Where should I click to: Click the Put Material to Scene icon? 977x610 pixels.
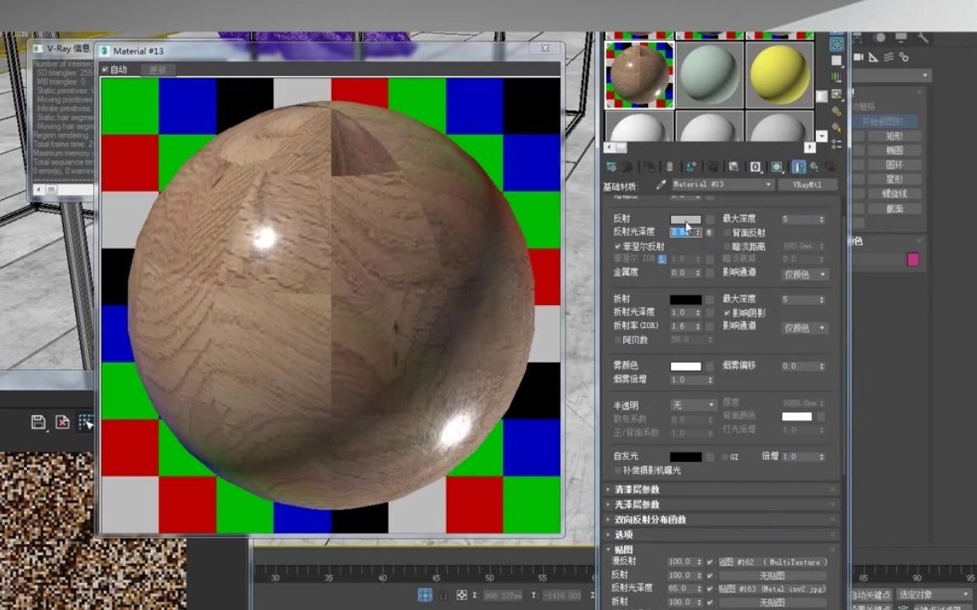click(x=626, y=167)
